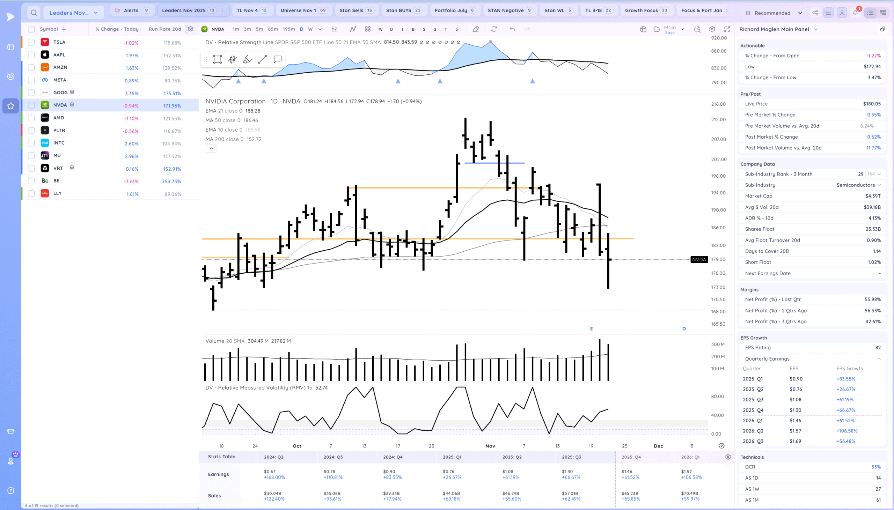Viewport: 894px width, 510px height.
Task: Click the E earnings marker on chart
Action: pos(591,328)
